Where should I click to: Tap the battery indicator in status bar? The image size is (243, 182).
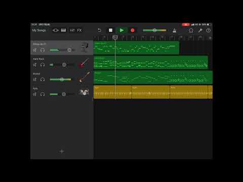tap(209, 25)
